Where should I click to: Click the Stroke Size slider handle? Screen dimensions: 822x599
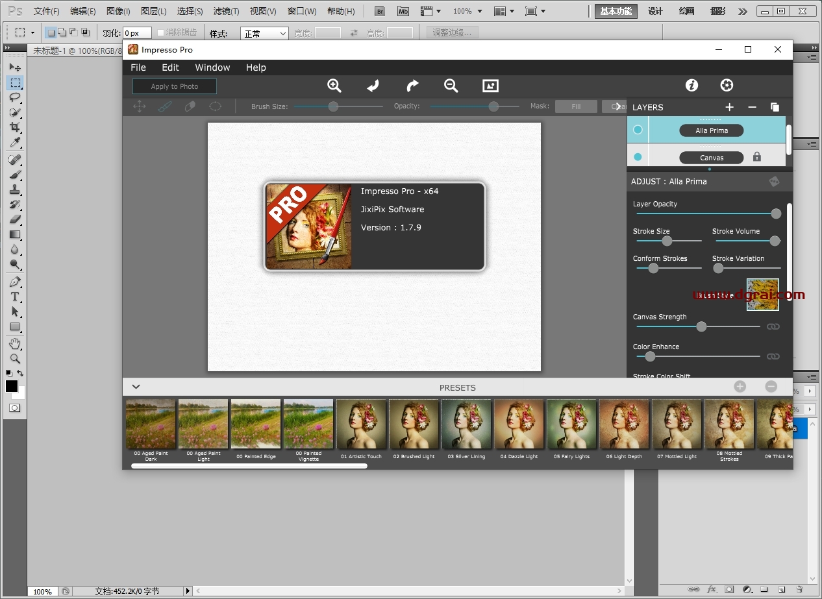click(x=667, y=241)
